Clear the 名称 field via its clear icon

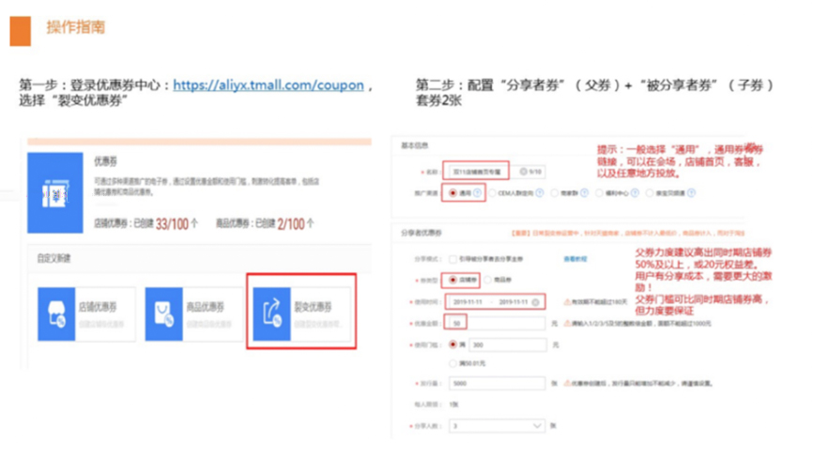(523, 172)
